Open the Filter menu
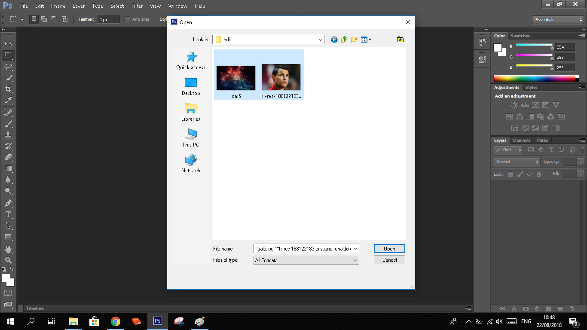Screen dimensions: 587x330 (x=137, y=6)
